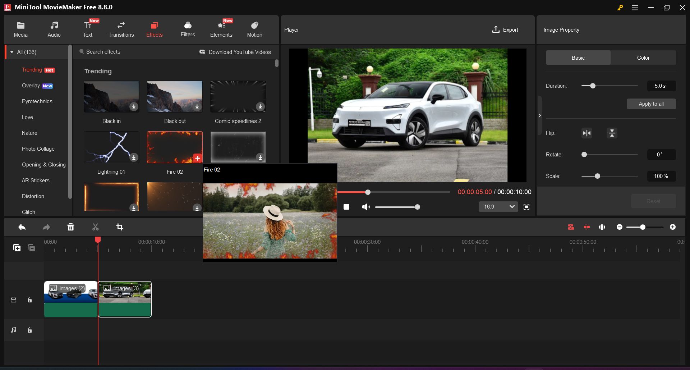Open the Audio tab
This screenshot has width=690, height=370.
click(54, 29)
